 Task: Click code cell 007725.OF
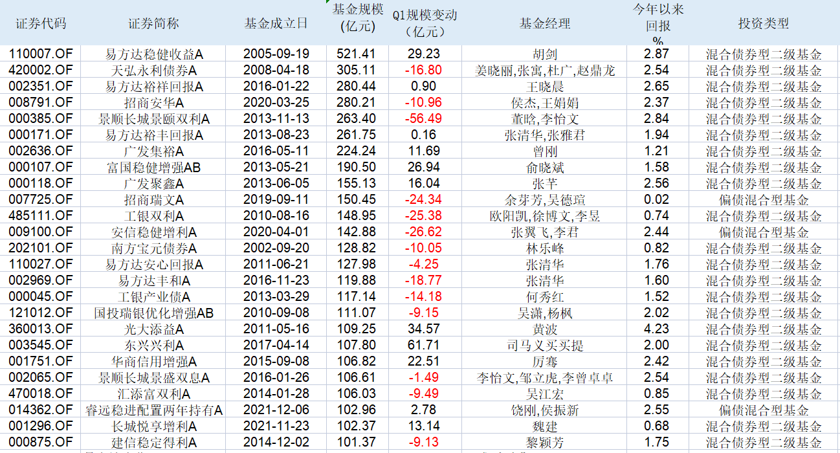click(40, 199)
